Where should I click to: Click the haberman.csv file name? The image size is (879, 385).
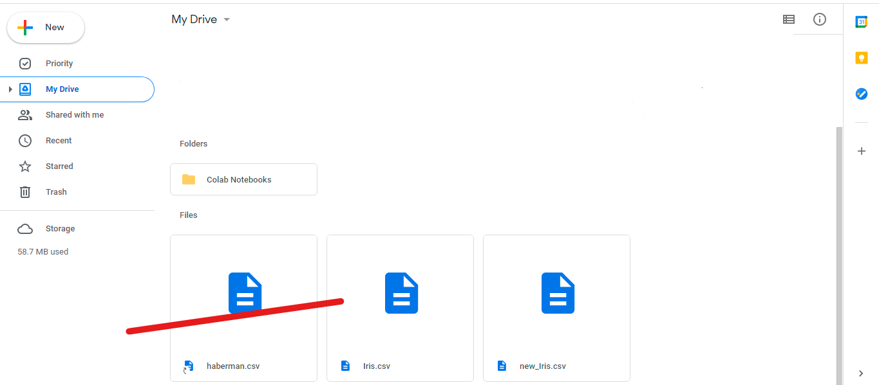point(233,366)
